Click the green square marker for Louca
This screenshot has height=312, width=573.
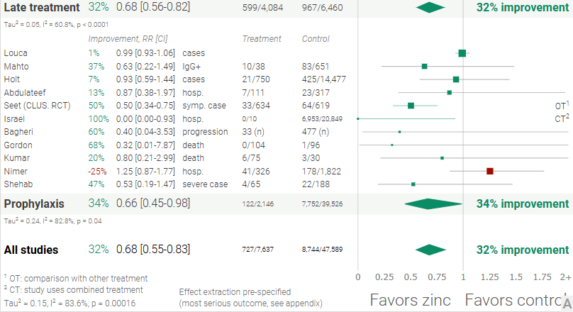coord(462,53)
